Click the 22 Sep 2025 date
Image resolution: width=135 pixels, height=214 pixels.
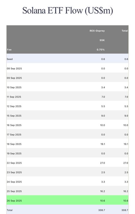pos(14,163)
